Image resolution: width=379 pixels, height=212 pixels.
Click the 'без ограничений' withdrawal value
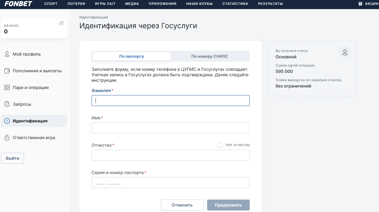[x=293, y=86]
